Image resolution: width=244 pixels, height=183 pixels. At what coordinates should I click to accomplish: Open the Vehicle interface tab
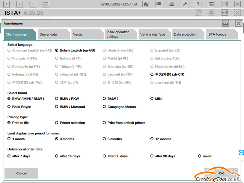tap(154, 34)
